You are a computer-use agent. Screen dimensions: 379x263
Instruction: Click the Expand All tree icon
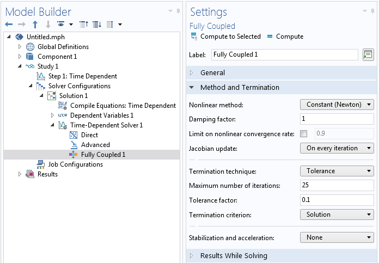click(x=97, y=25)
